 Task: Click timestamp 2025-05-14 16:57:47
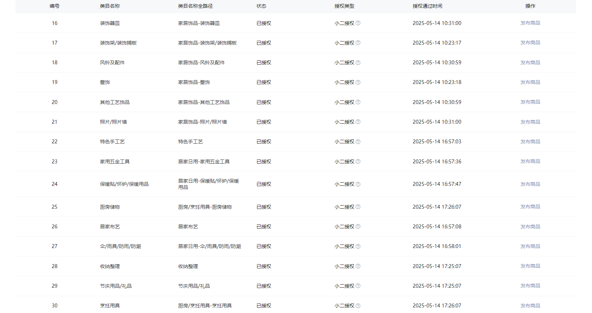click(437, 184)
